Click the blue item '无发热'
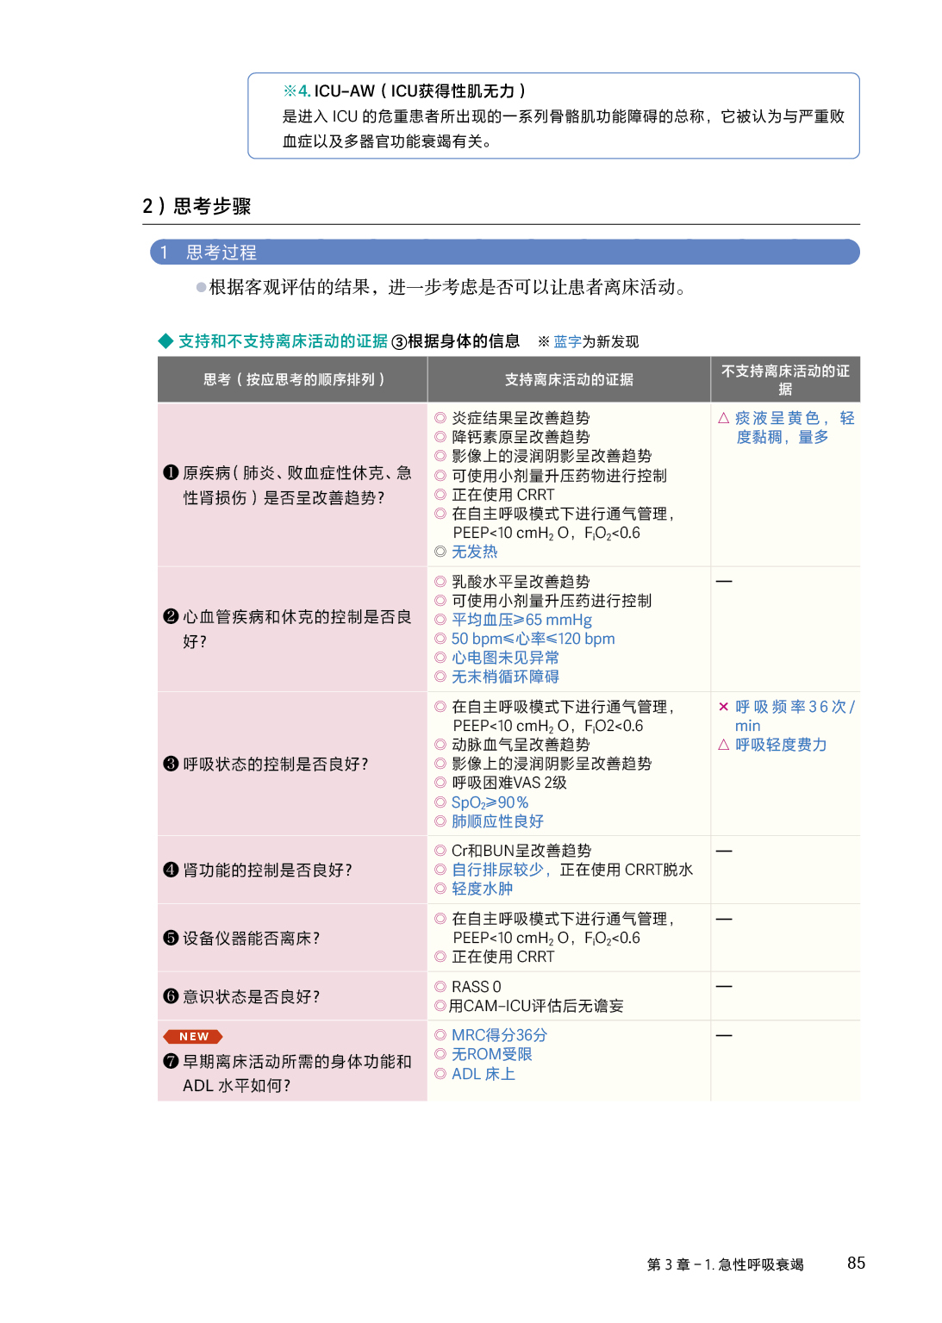The height and width of the screenshot is (1323, 942). pos(474,552)
